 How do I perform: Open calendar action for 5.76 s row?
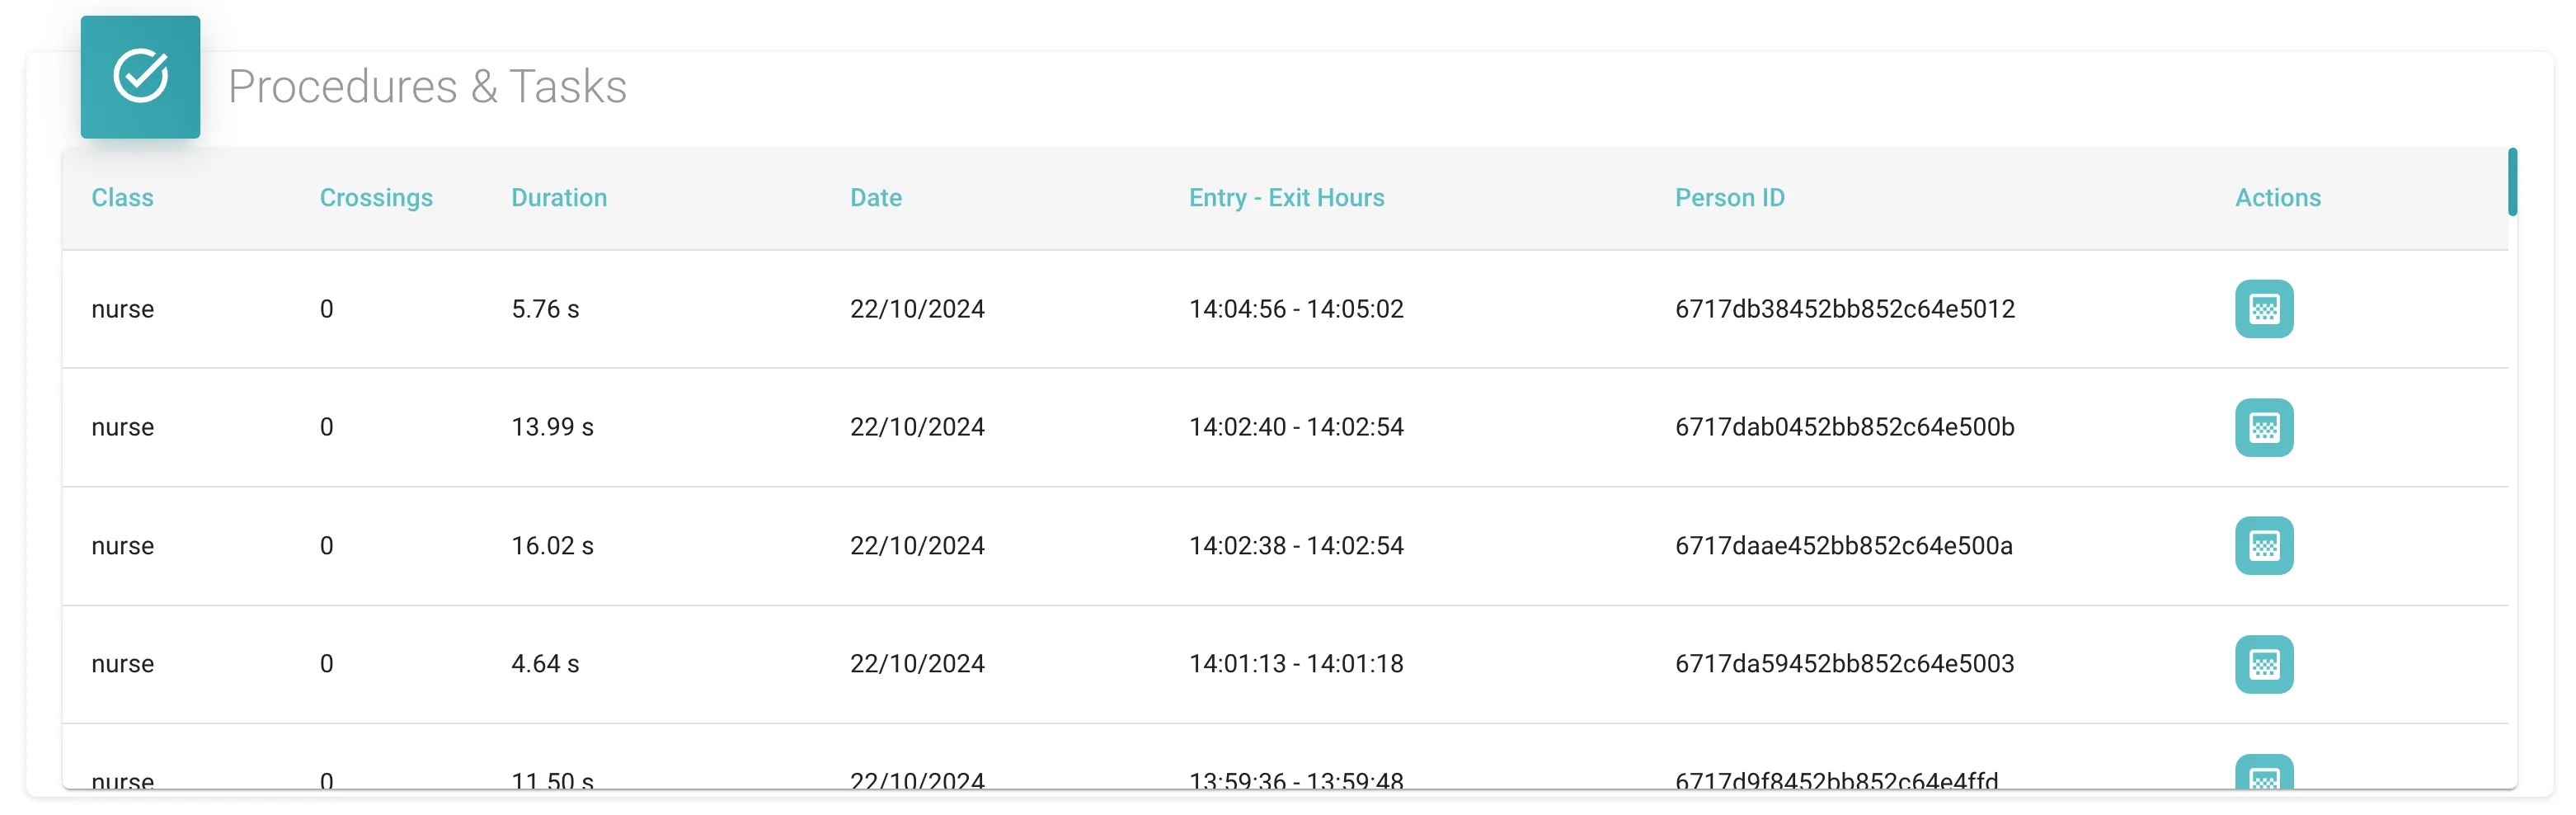2264,309
